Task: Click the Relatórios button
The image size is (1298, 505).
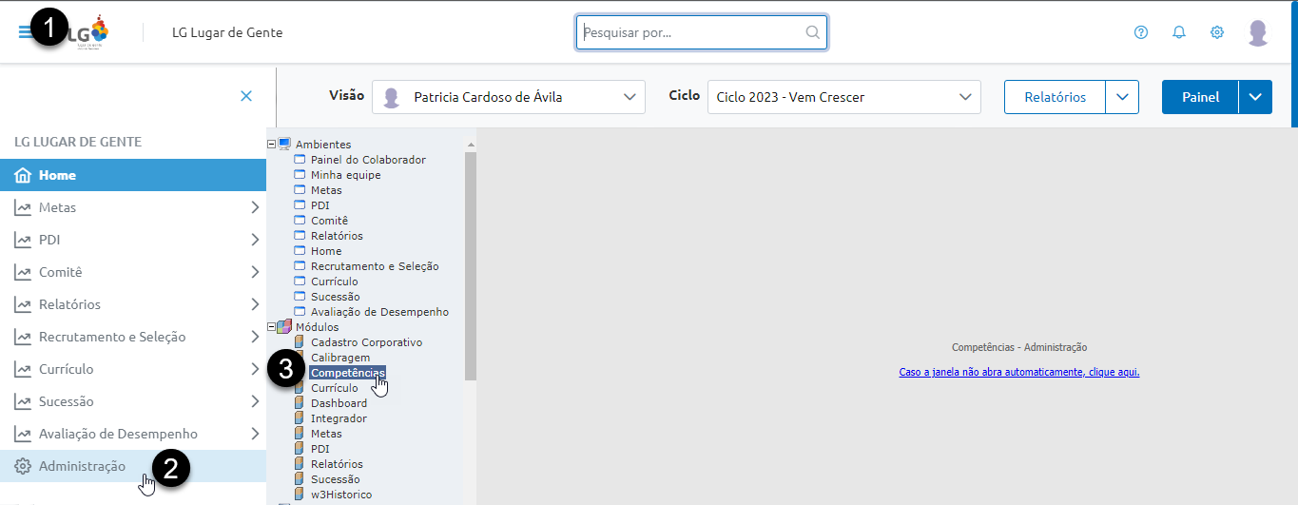Action: pos(1056,97)
